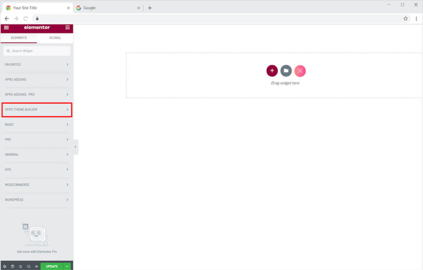Open the Navigator layers icon
Viewport: 423px width, 270px height.
(13, 266)
